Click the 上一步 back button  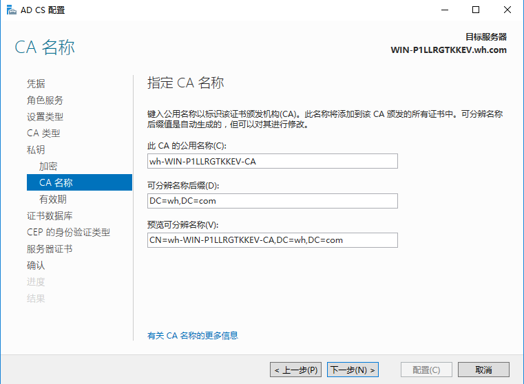click(x=295, y=370)
